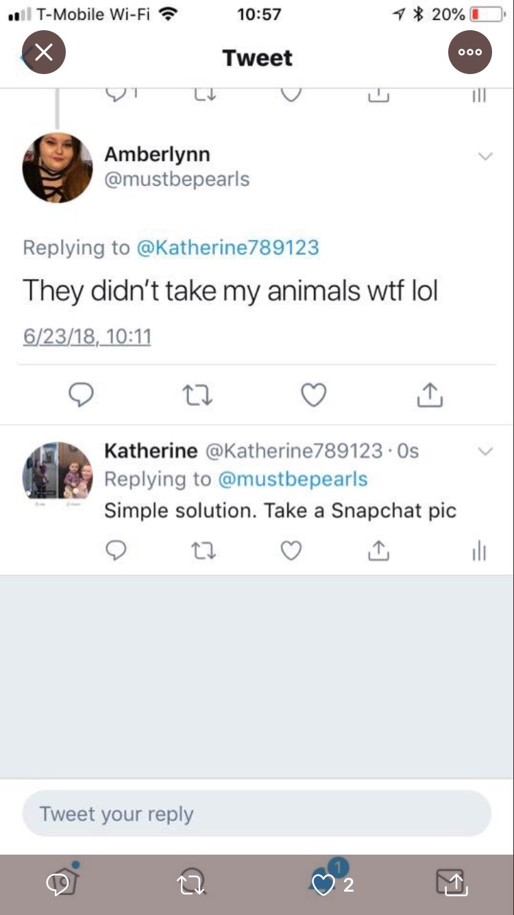514x915 pixels.
Task: Like Katherine's Simple solution reply
Action: tap(291, 551)
